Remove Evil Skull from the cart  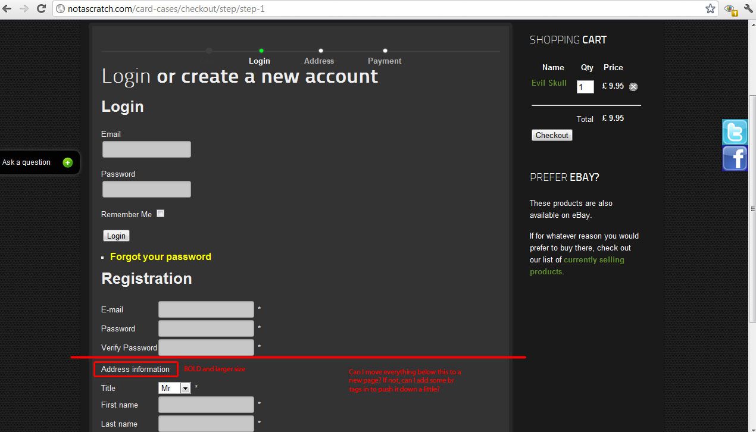[633, 87]
